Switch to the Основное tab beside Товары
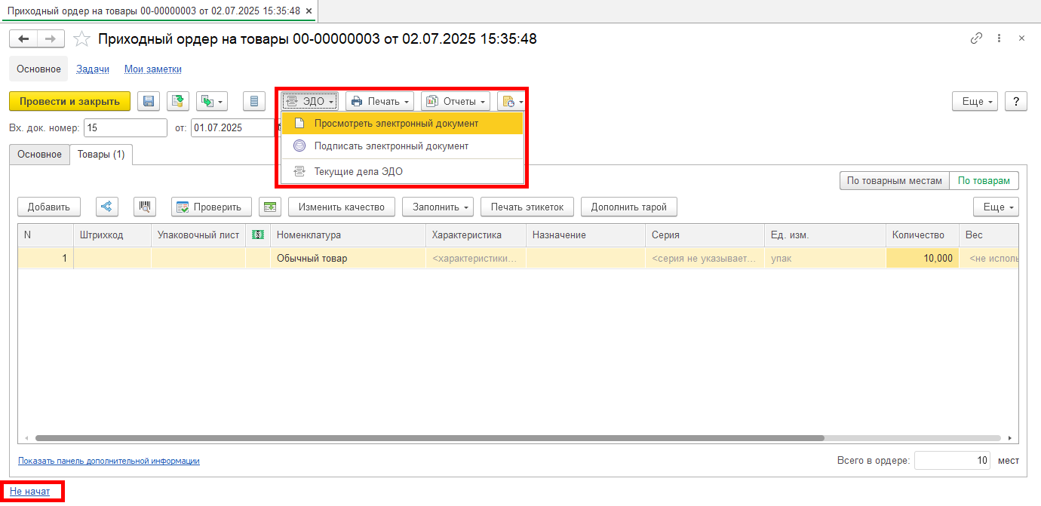1041x506 pixels. 39,155
